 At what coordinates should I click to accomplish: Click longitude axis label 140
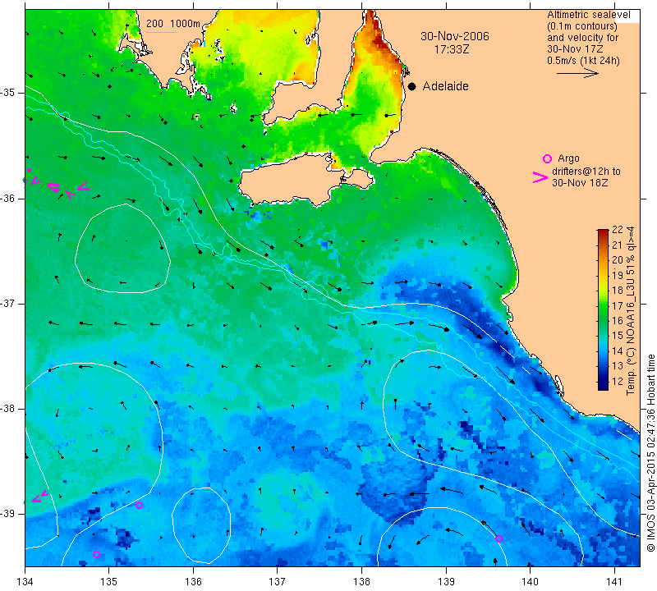click(x=530, y=581)
